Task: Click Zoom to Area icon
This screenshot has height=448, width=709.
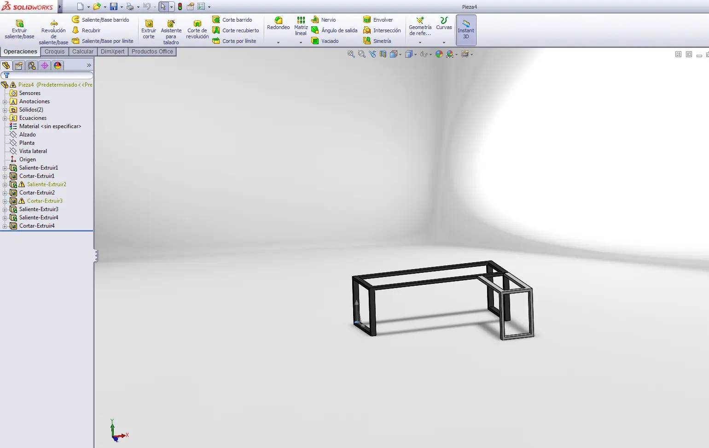Action: (x=361, y=54)
